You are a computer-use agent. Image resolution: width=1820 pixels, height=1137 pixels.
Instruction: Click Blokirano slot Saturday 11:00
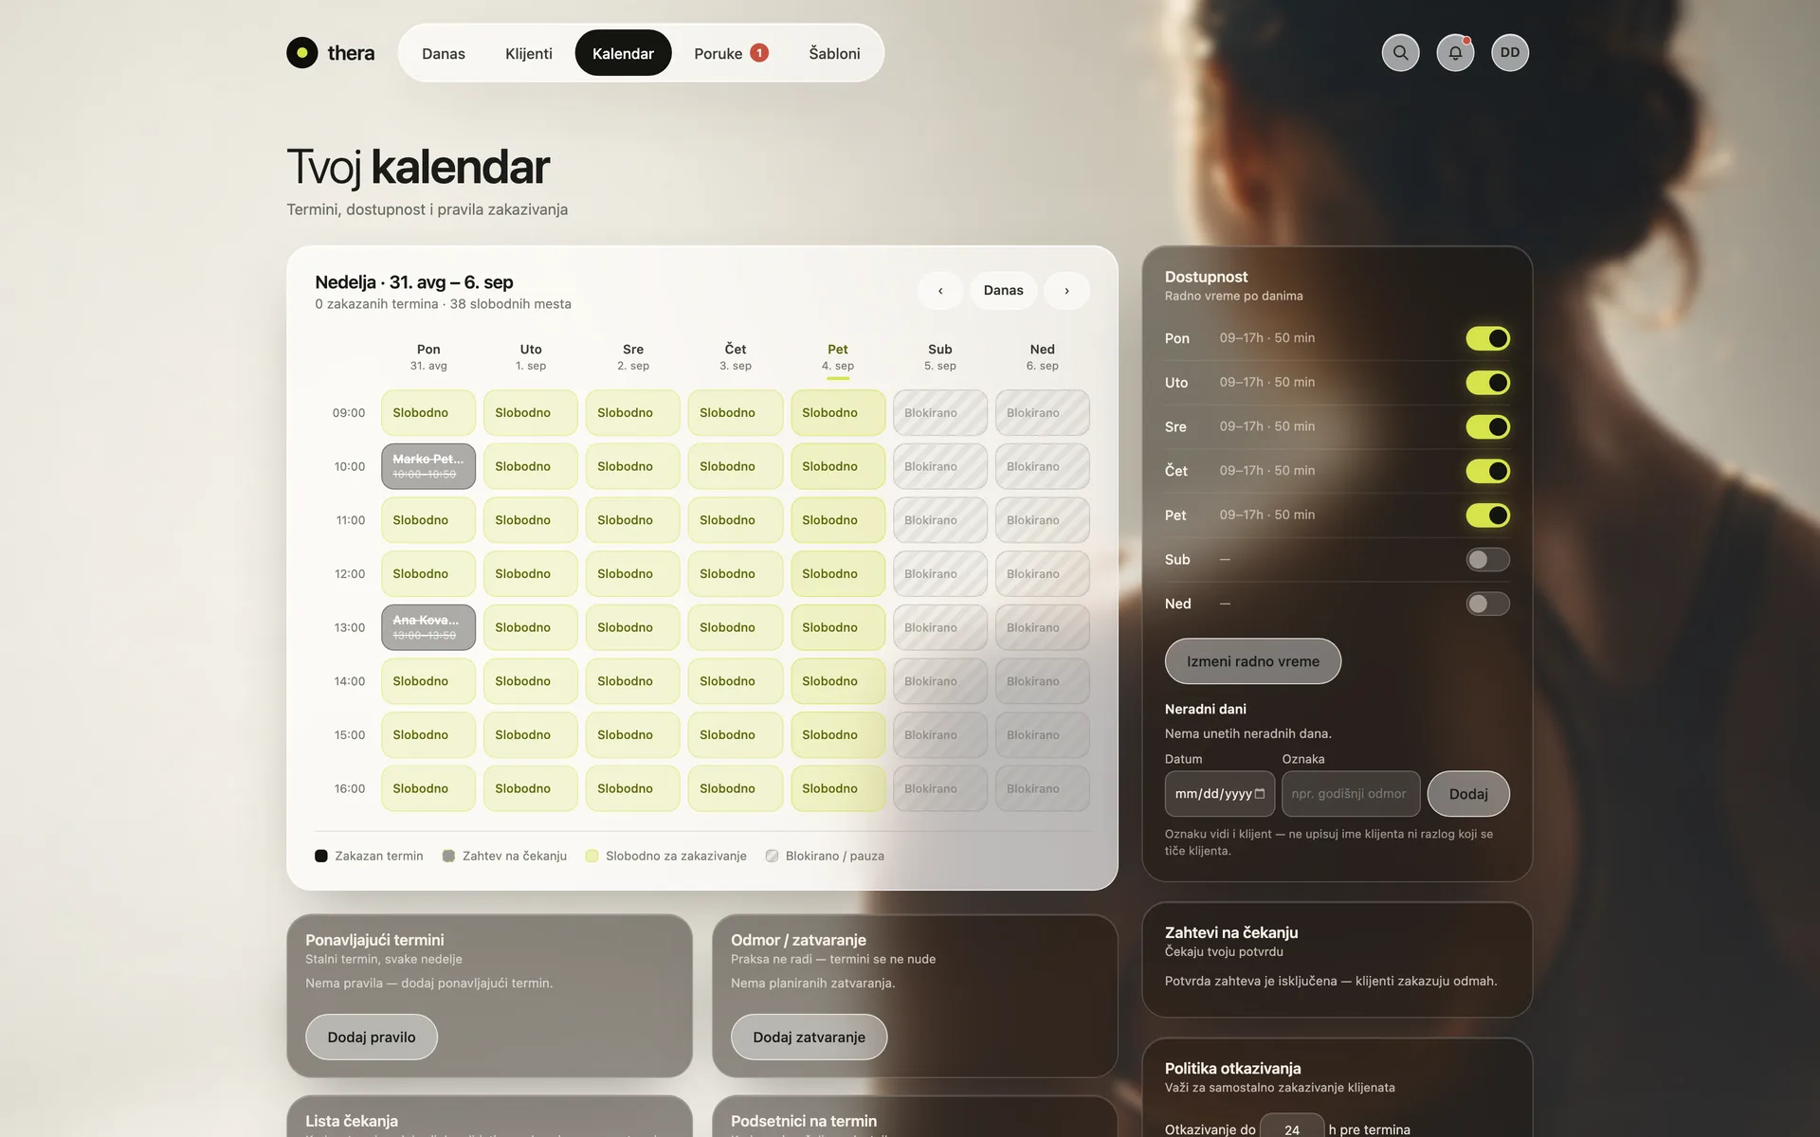pyautogui.click(x=940, y=520)
